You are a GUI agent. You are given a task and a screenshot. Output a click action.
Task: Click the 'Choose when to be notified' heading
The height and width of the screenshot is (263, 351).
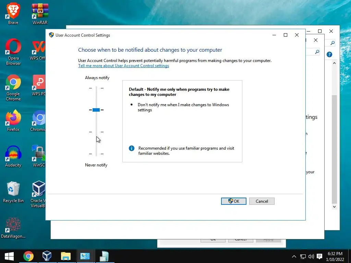point(150,50)
